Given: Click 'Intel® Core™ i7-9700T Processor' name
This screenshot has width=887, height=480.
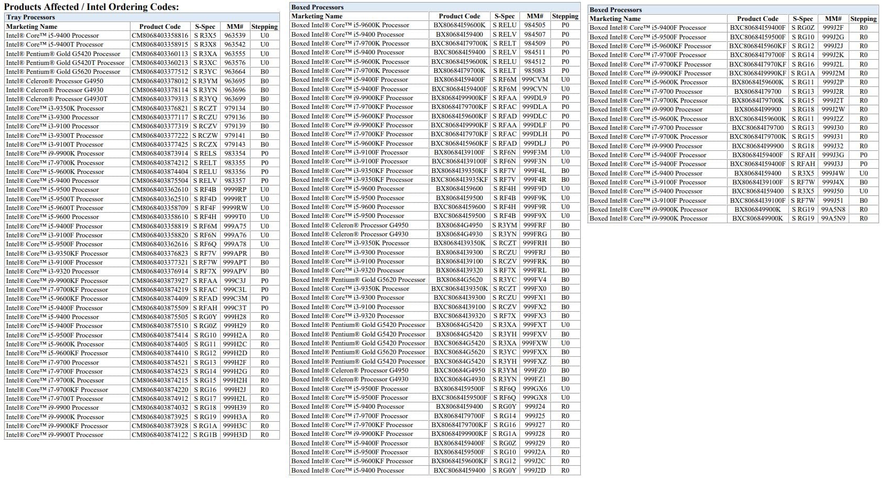Looking at the screenshot, I should tap(55, 399).
